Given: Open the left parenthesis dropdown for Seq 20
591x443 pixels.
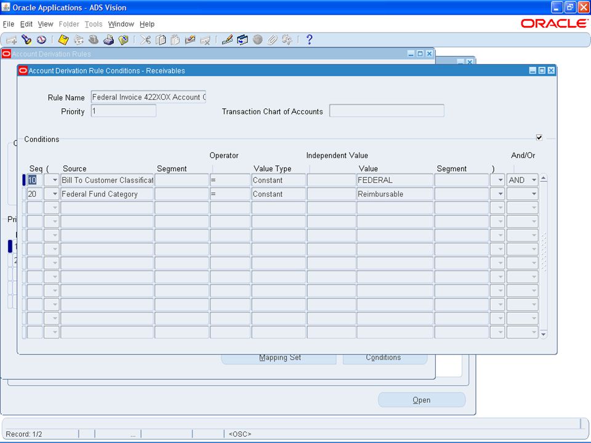Looking at the screenshot, I should coord(52,194).
